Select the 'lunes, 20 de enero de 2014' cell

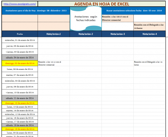click(20, 133)
